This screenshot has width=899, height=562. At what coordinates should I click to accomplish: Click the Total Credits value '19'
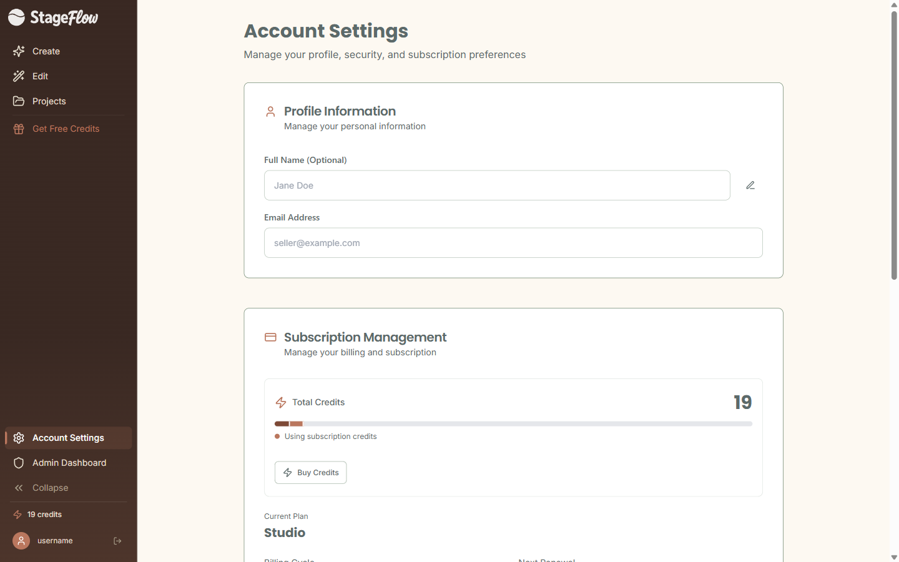[743, 402]
